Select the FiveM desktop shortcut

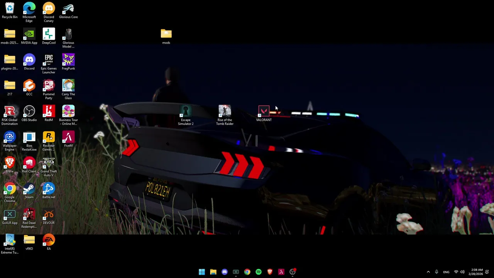68,140
